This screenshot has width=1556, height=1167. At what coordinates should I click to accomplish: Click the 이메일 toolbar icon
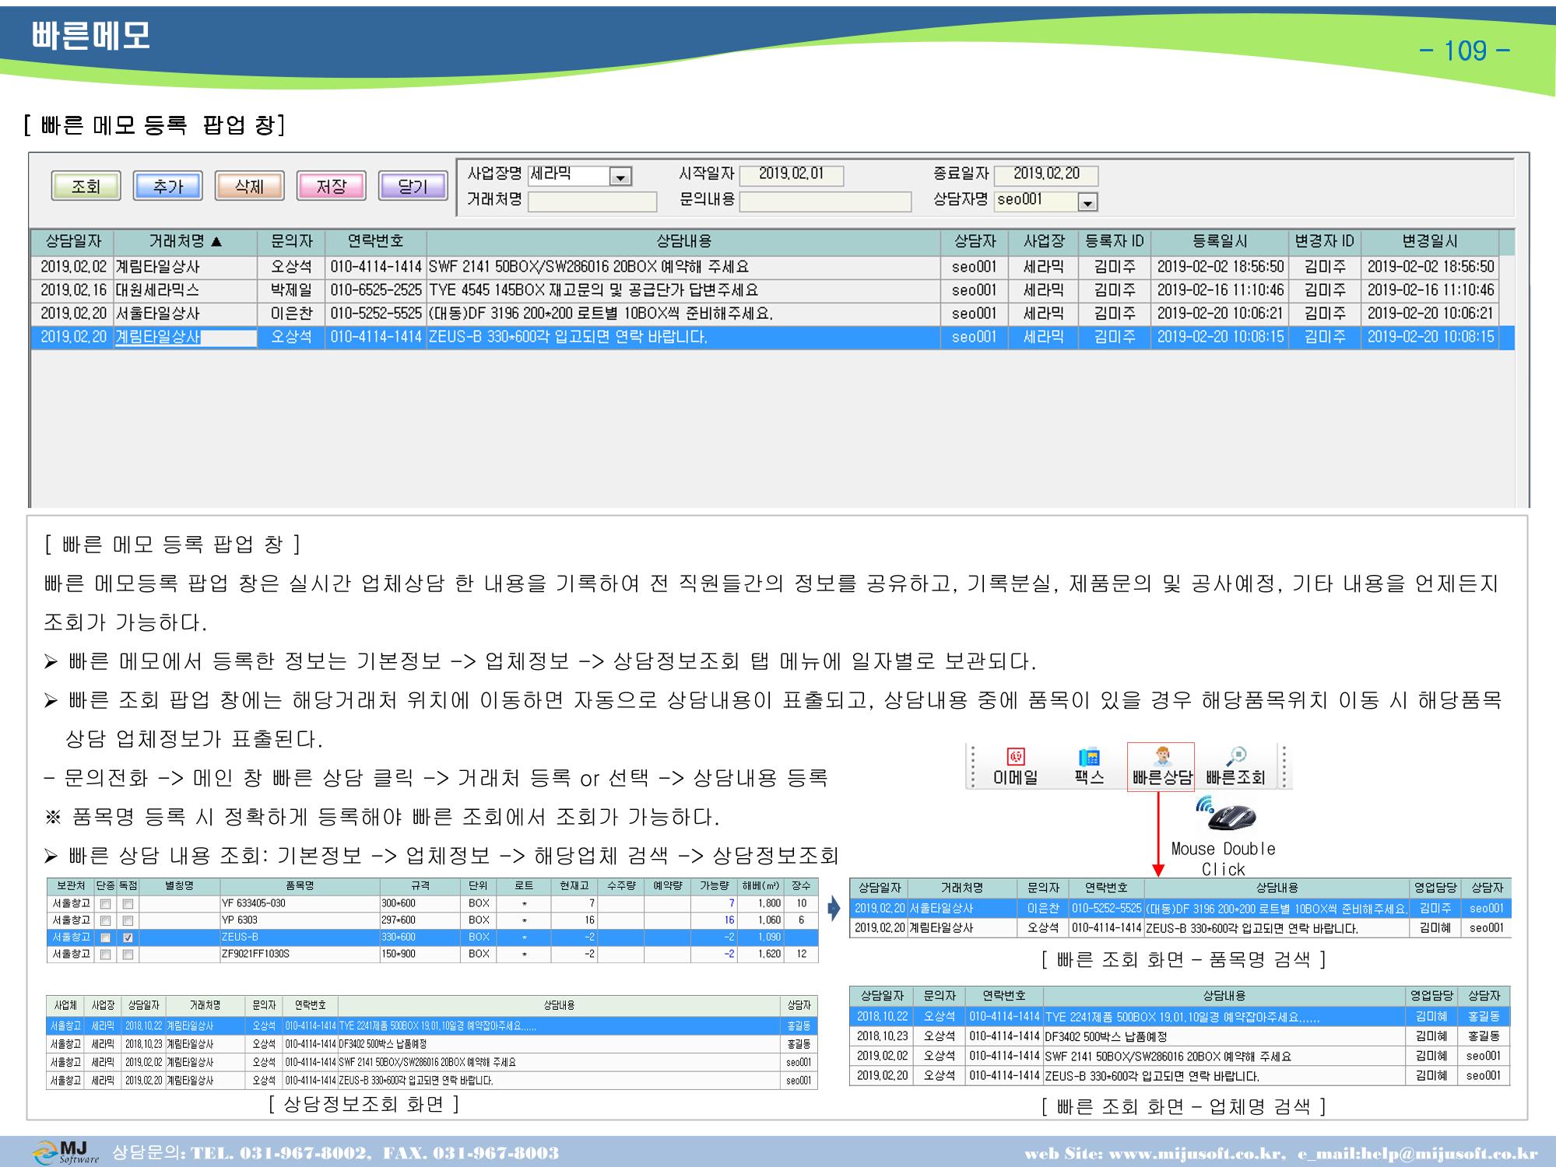(x=1015, y=766)
